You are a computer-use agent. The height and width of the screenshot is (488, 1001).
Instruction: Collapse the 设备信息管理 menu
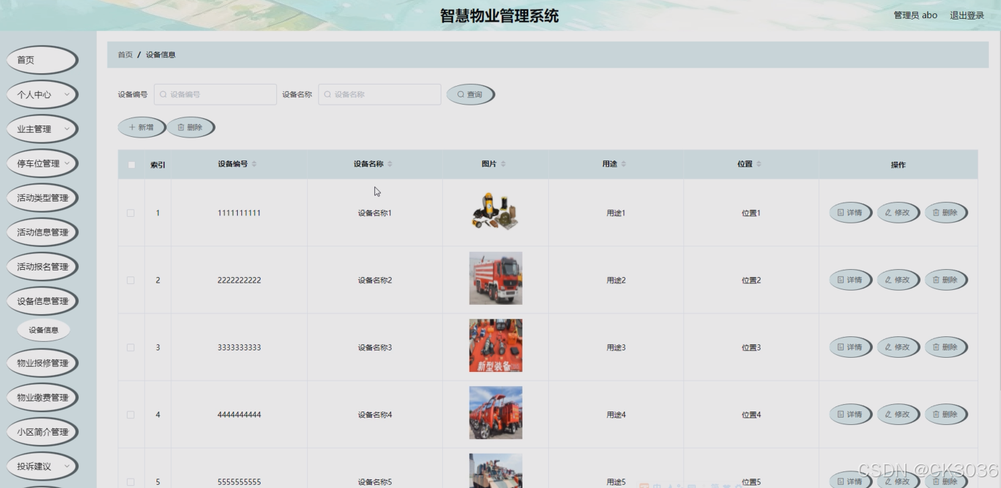(42, 301)
